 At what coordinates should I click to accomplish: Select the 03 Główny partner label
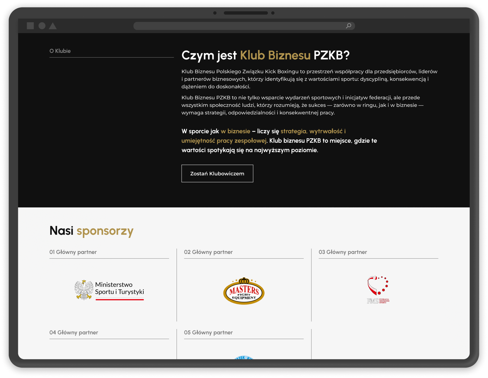click(343, 252)
